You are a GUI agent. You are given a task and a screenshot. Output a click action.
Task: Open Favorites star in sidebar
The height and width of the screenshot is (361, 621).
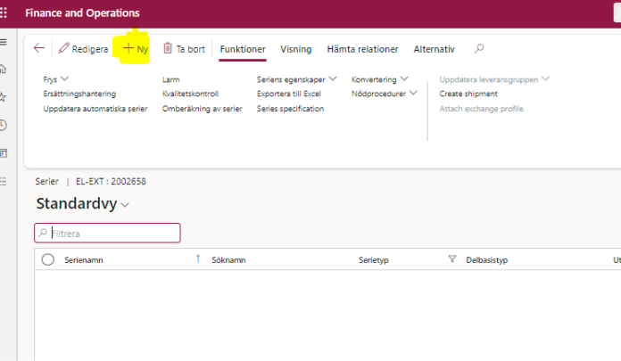4,96
